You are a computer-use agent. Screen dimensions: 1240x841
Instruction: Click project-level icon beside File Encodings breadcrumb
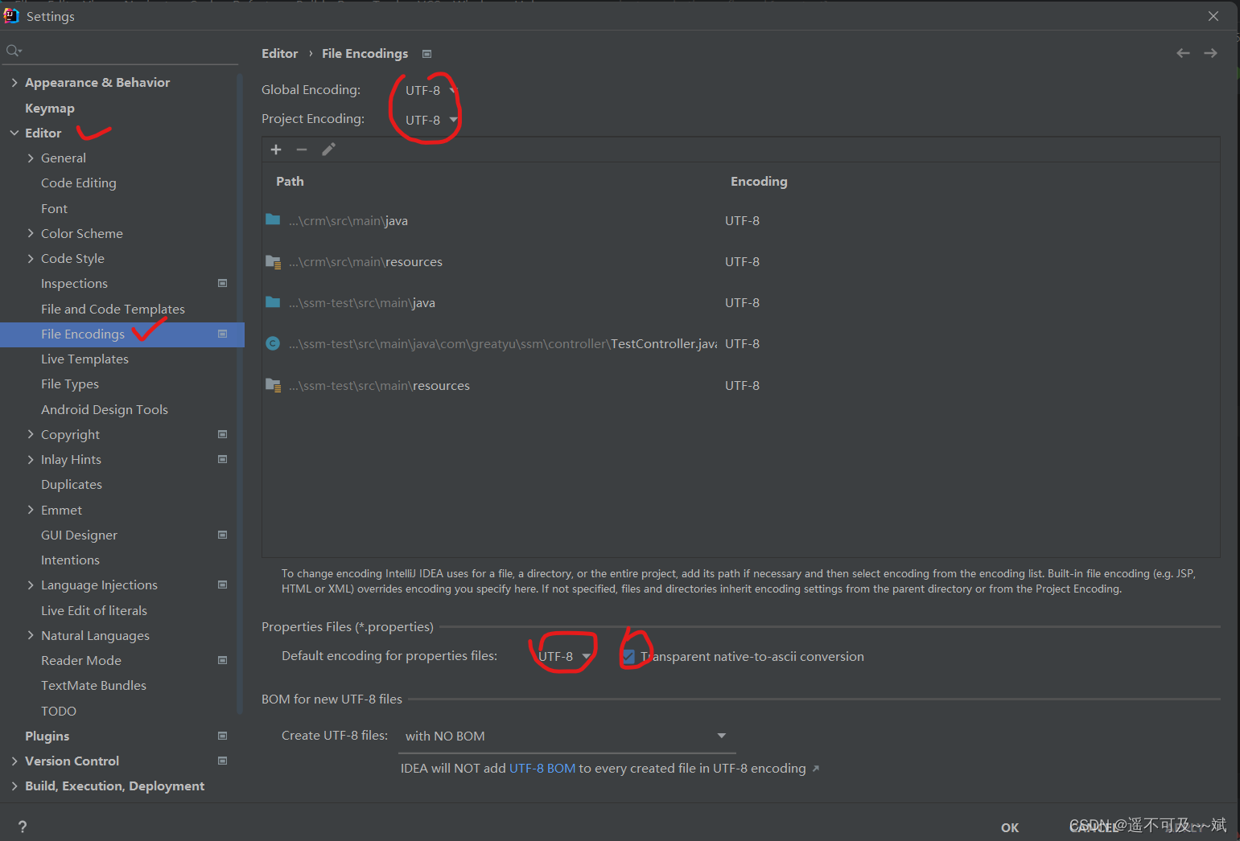click(x=427, y=54)
